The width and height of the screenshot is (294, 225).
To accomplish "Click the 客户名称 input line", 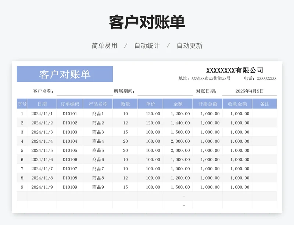I will [84, 91].
